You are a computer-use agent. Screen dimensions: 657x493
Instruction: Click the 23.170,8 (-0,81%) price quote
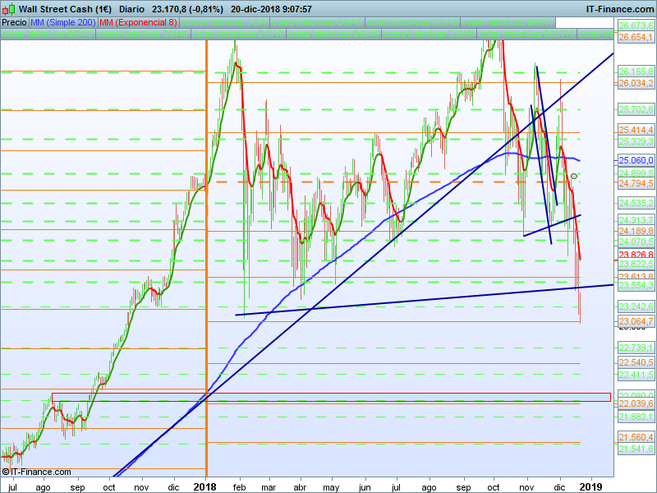tap(187, 9)
